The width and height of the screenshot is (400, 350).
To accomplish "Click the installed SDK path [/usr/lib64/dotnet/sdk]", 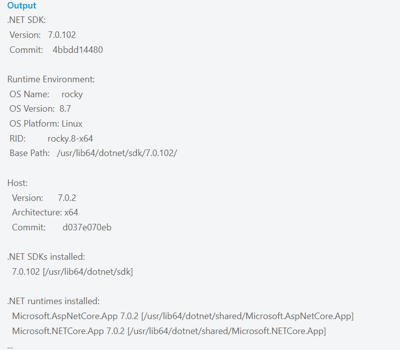I will [x=88, y=272].
